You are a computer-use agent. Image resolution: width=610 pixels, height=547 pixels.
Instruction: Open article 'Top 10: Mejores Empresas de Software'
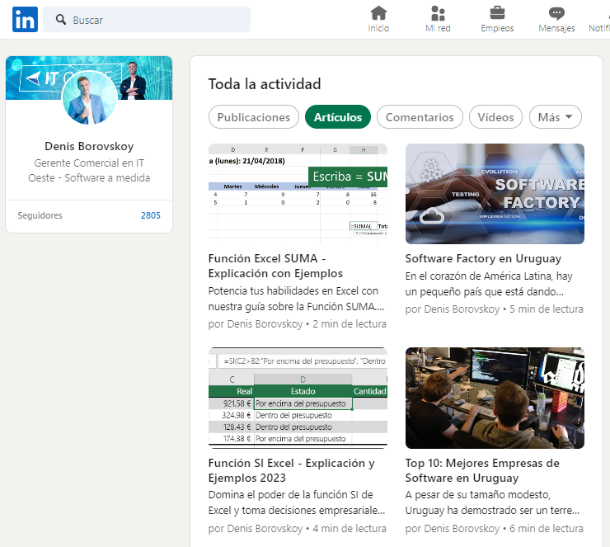click(482, 470)
